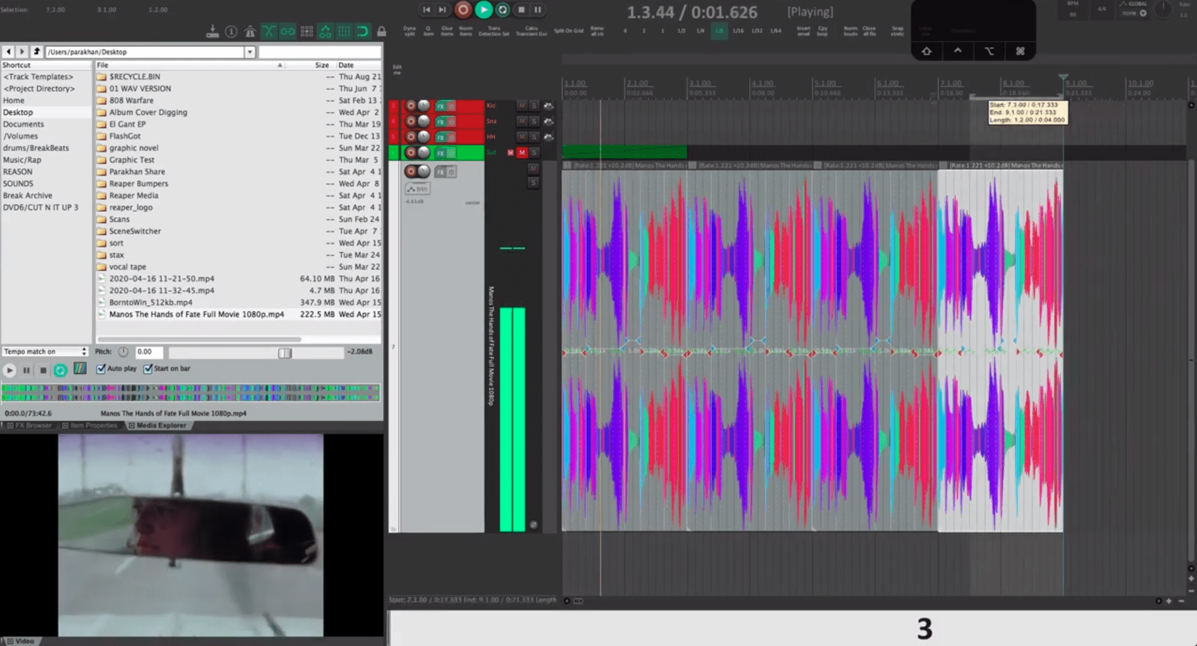1197x646 pixels.
Task: Go to project start in the transport
Action: (426, 9)
